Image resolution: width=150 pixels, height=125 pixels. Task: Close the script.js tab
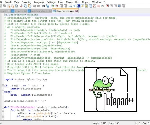pyautogui.click(x=25, y=11)
